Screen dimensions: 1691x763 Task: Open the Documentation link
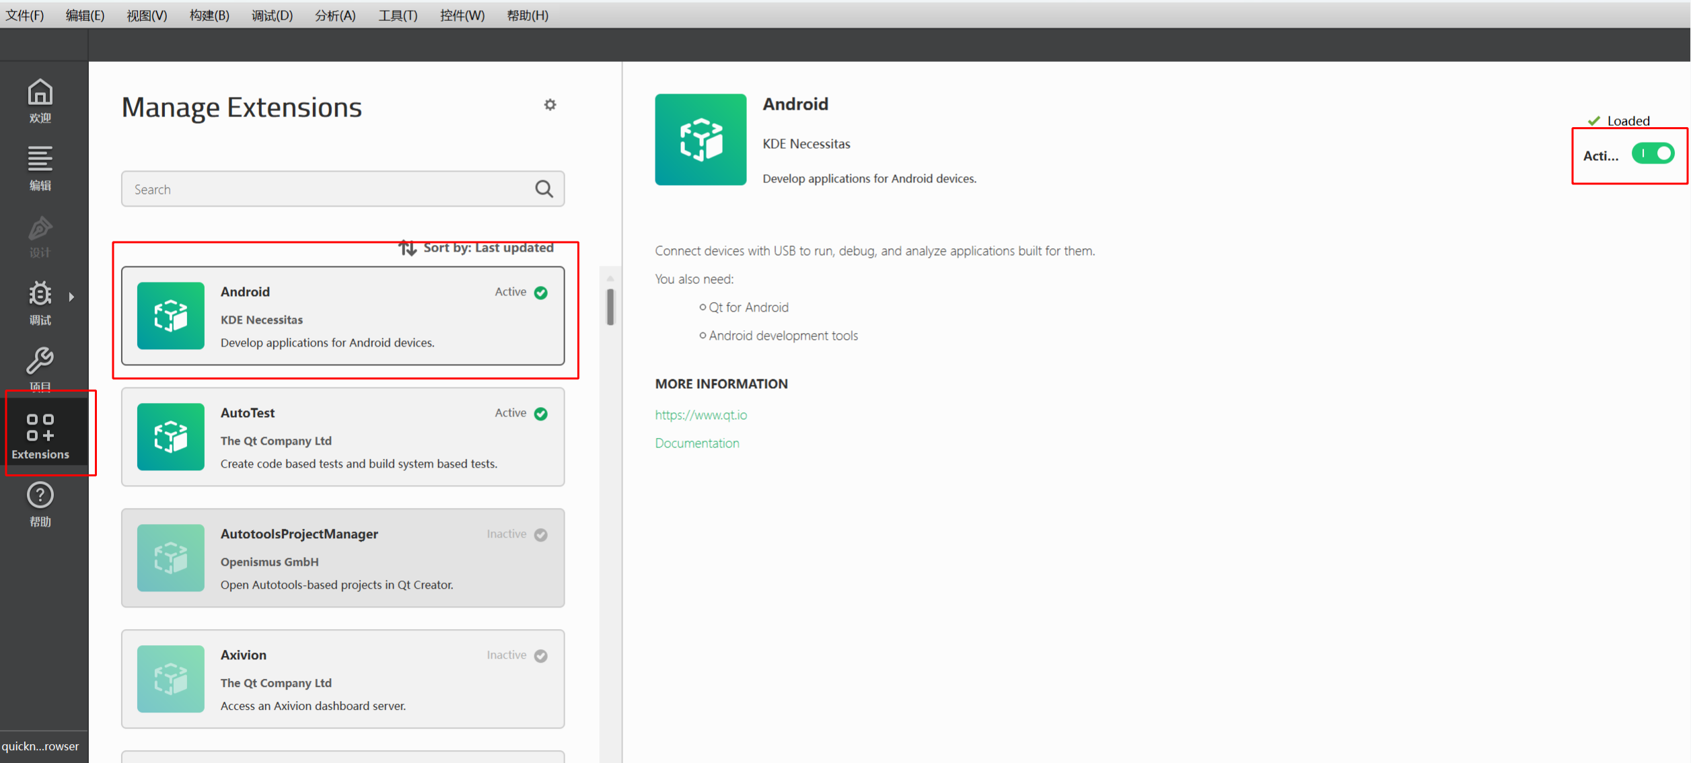coord(696,443)
